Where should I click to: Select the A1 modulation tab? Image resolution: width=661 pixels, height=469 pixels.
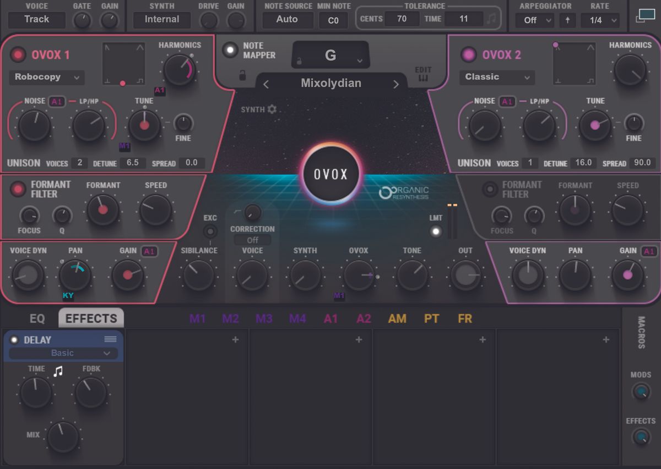click(x=331, y=318)
